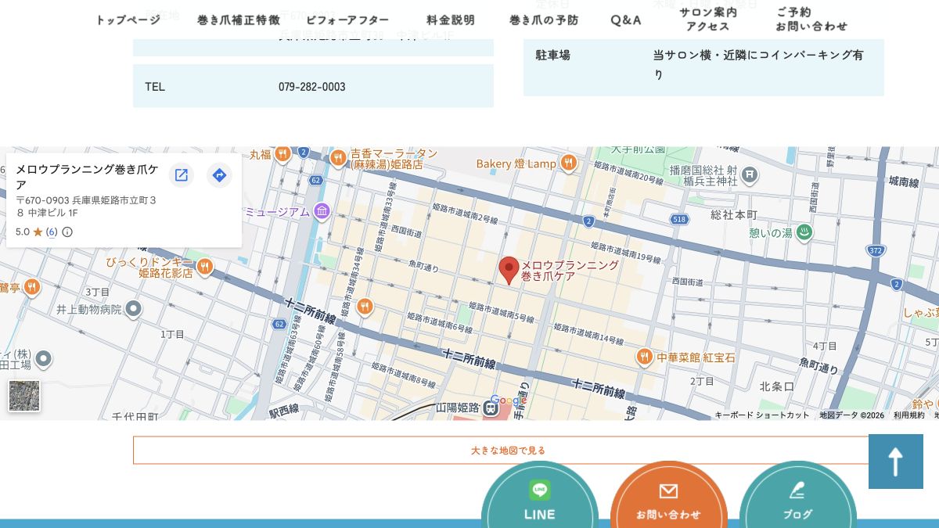Click the phone number 079-282-0003
The height and width of the screenshot is (528, 939).
pyautogui.click(x=311, y=87)
